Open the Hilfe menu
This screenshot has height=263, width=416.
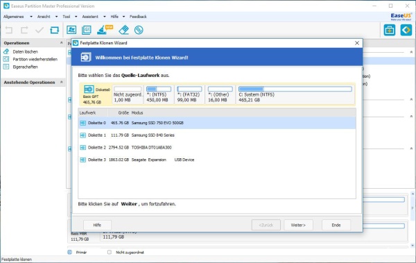click(114, 17)
